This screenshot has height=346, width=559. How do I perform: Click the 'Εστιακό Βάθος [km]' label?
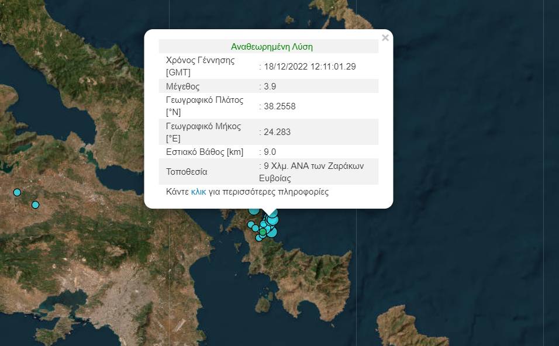[x=205, y=152]
